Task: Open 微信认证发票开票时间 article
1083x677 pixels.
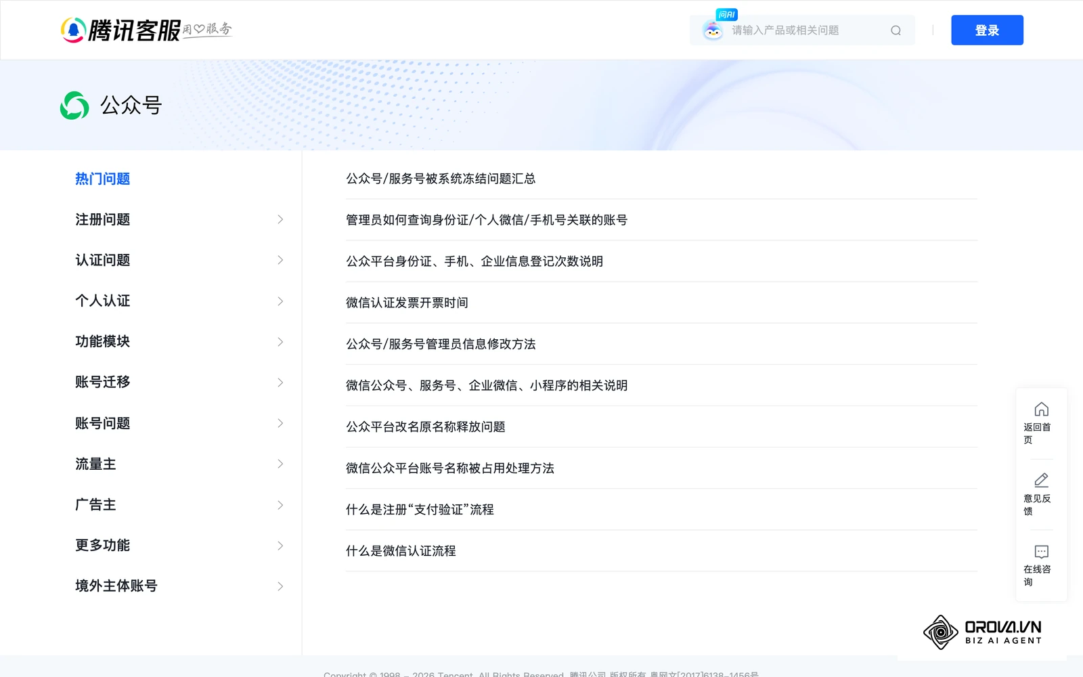Action: [x=407, y=303]
